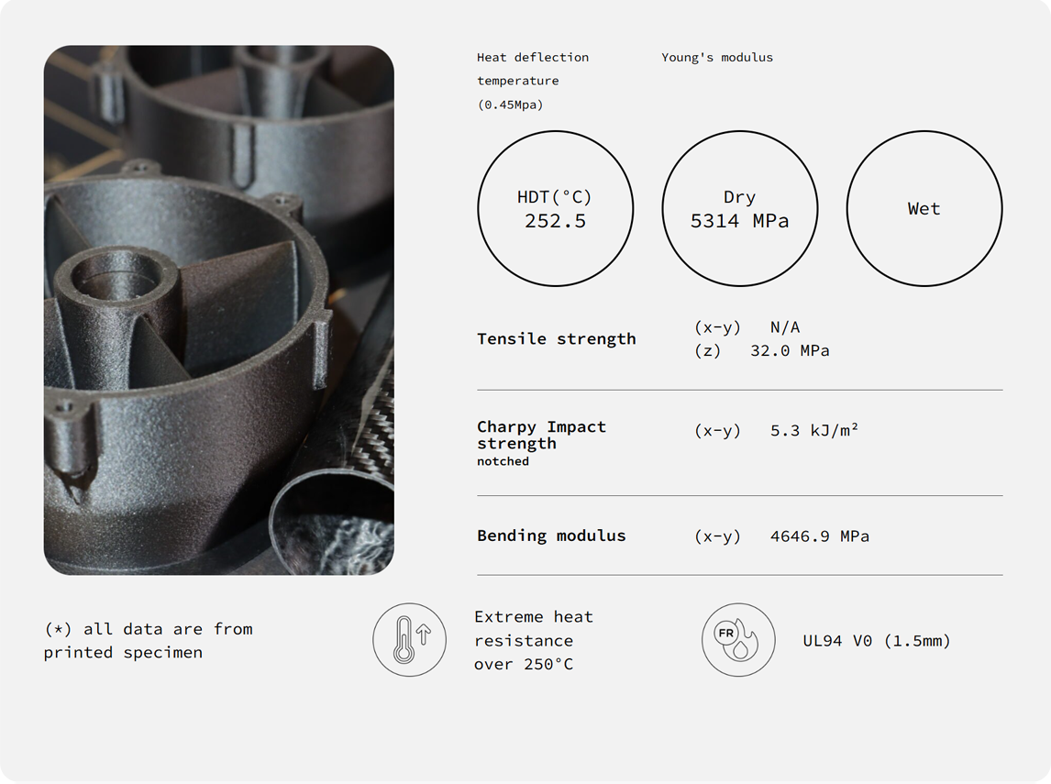The image size is (1051, 784).
Task: Click the printed specimen footnote text
Action: point(148,641)
